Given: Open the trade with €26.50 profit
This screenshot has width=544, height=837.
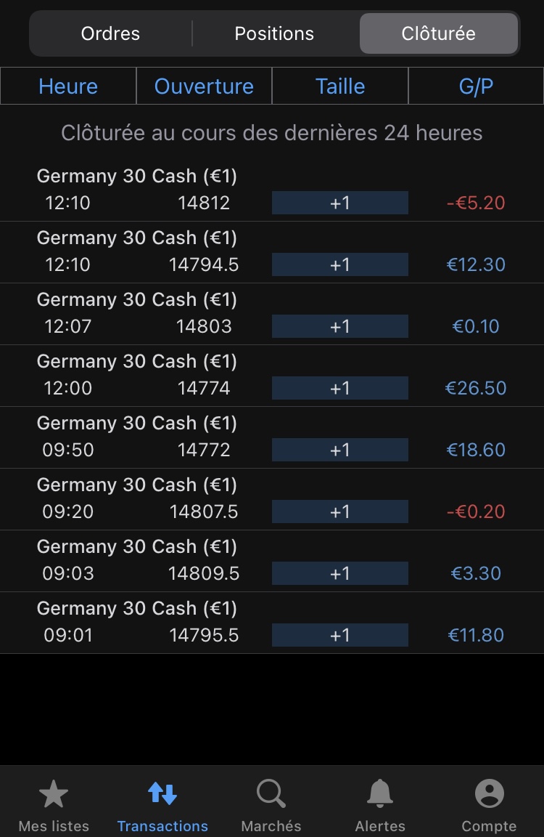Looking at the screenshot, I should (x=476, y=388).
